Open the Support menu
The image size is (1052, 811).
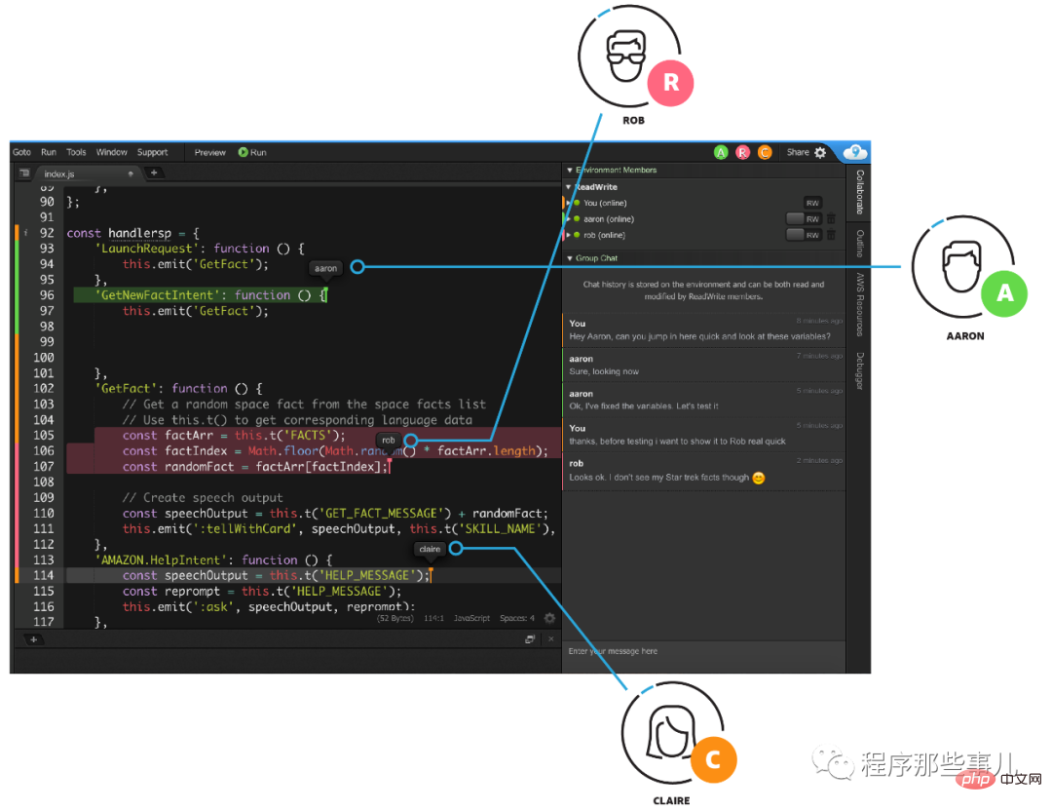(152, 152)
